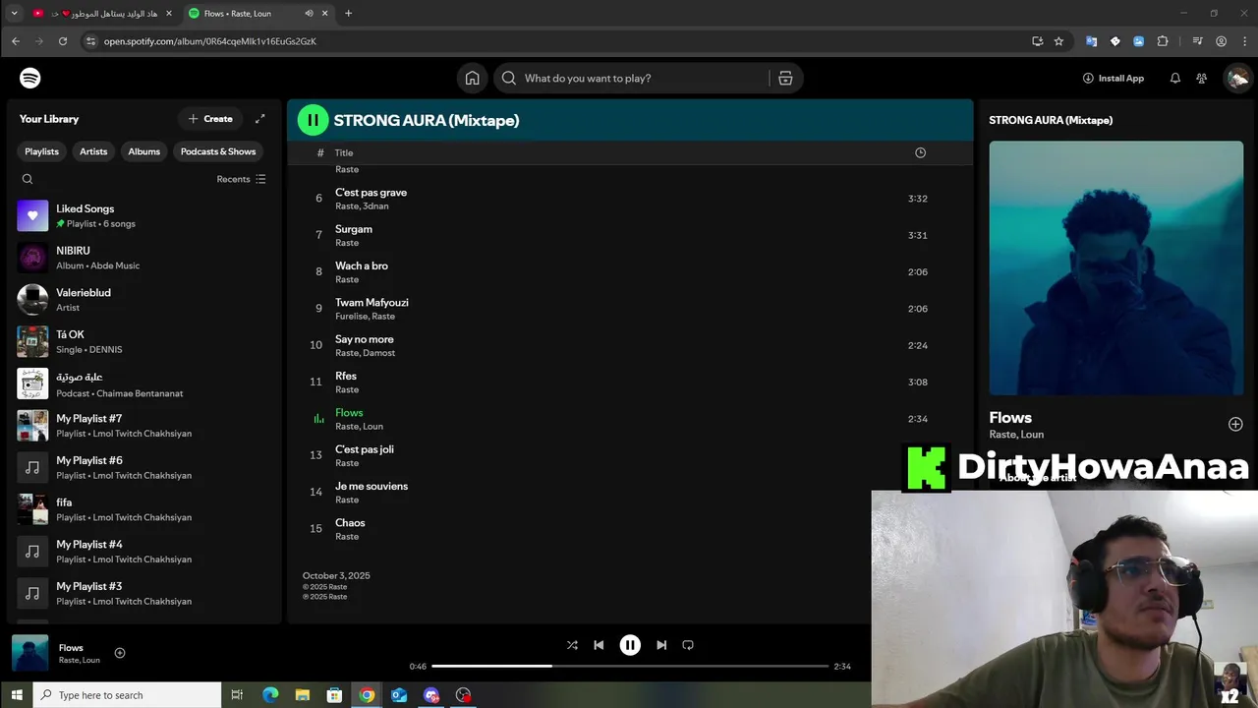Add Flows to Liked Songs in right panel
The height and width of the screenshot is (708, 1258).
point(1235,424)
